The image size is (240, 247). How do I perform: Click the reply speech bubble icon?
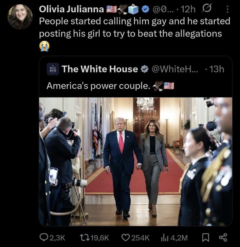[x=43, y=238]
